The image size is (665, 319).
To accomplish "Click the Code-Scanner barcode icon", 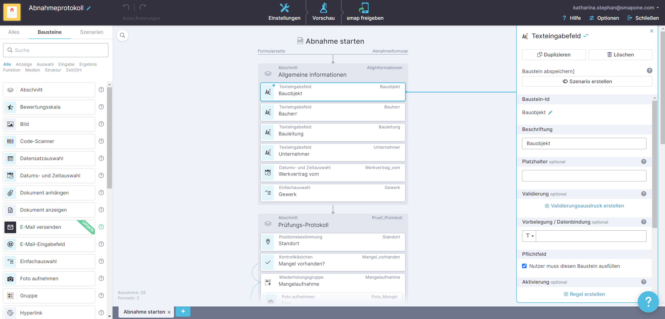I will pos(10,141).
